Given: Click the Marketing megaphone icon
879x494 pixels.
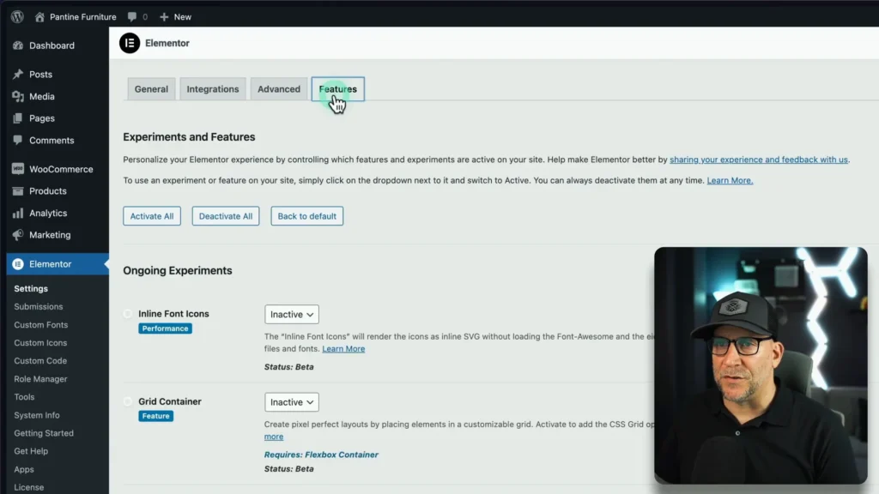Looking at the screenshot, I should [x=18, y=235].
